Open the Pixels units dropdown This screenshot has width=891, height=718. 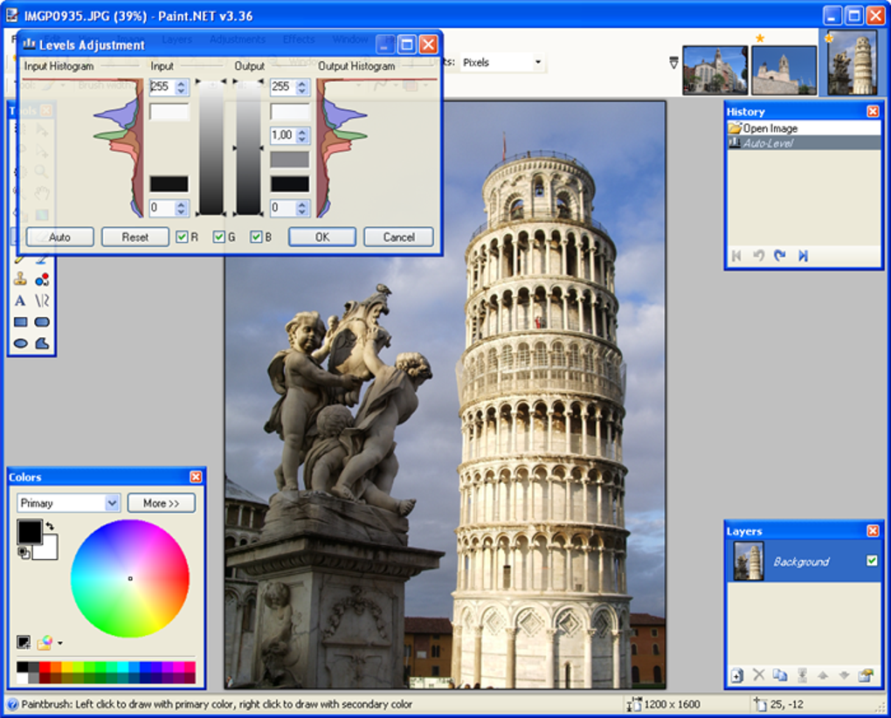[x=537, y=62]
